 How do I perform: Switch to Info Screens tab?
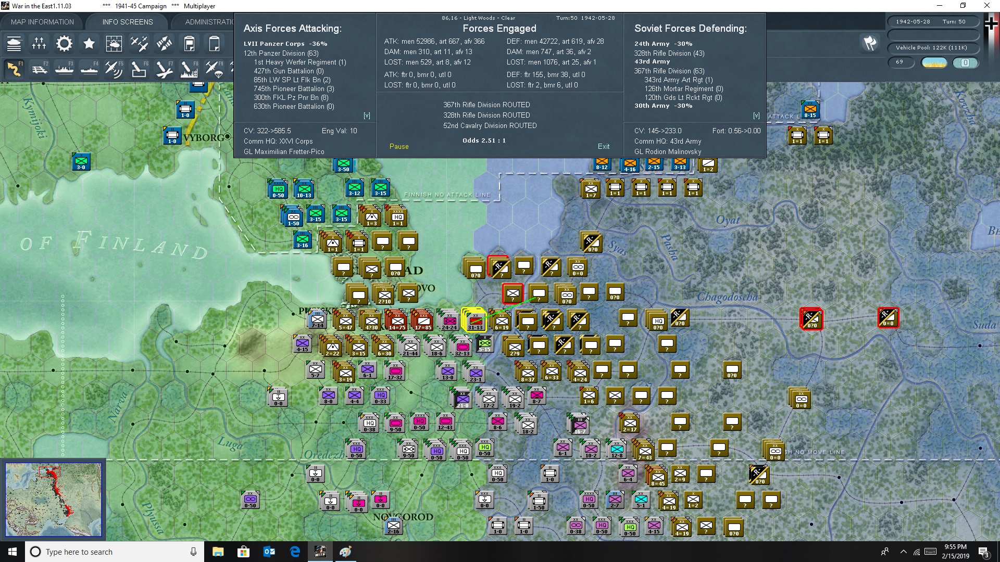(128, 22)
